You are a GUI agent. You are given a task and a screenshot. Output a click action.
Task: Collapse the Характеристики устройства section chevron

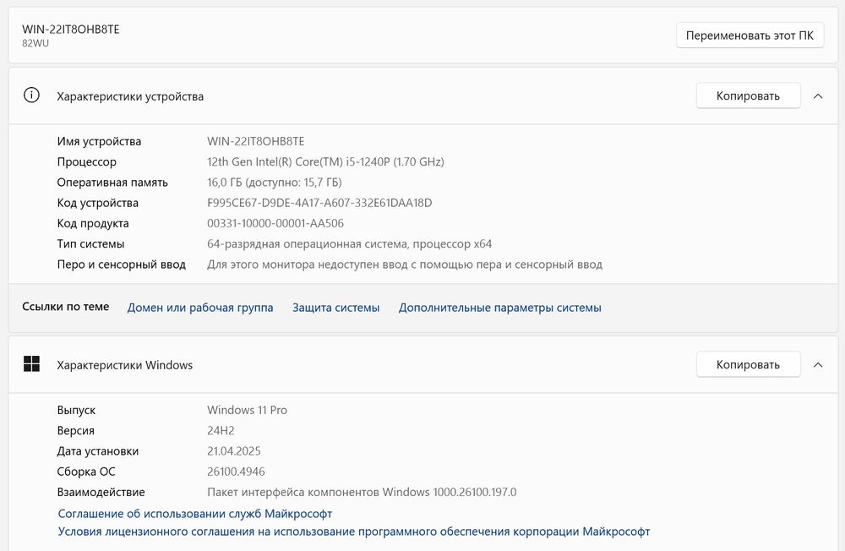pyautogui.click(x=817, y=95)
